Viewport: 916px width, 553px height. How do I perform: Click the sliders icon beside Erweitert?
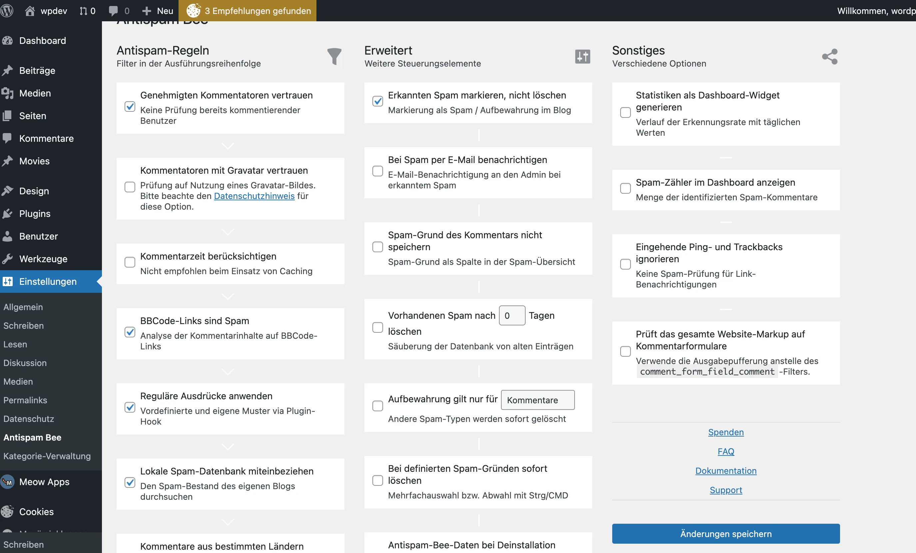(x=582, y=57)
